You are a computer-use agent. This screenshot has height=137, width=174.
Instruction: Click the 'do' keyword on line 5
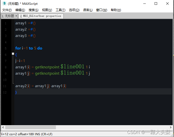[x=40, y=48]
